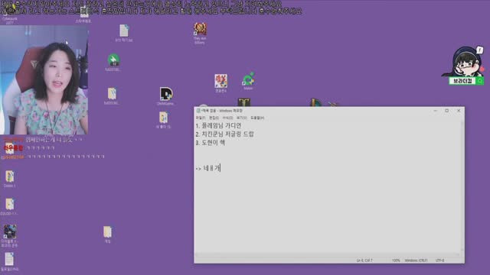This screenshot has width=490, height=275.
Task: Click the green search icon beside 브라더업
Action: coord(480,81)
